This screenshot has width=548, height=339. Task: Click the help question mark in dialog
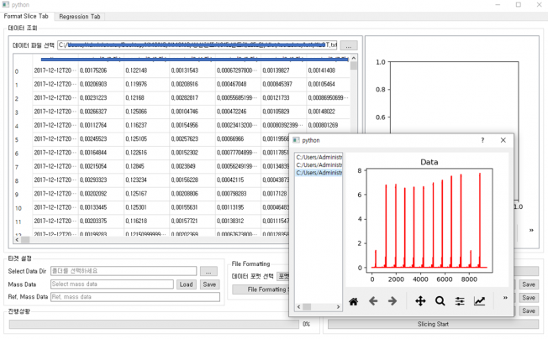click(482, 140)
